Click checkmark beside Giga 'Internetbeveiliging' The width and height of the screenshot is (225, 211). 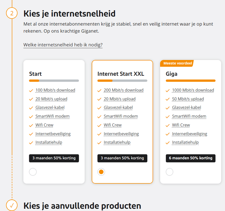[x=168, y=134]
